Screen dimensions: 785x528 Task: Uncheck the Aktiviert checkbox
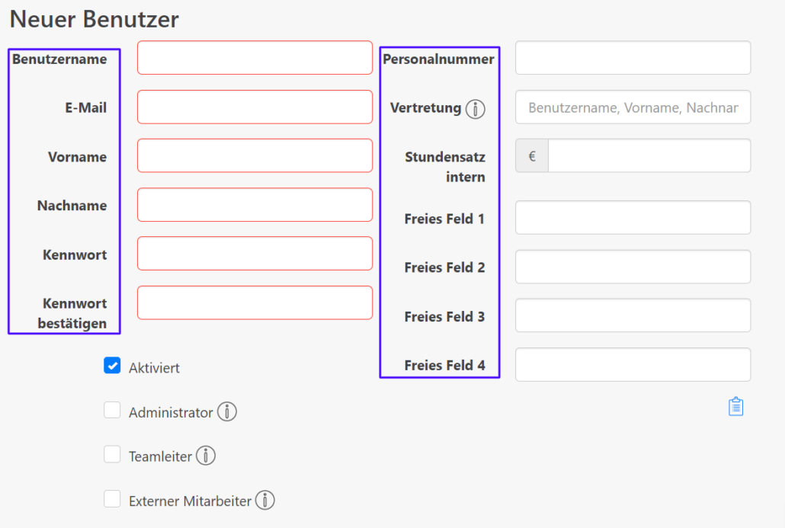pyautogui.click(x=112, y=366)
